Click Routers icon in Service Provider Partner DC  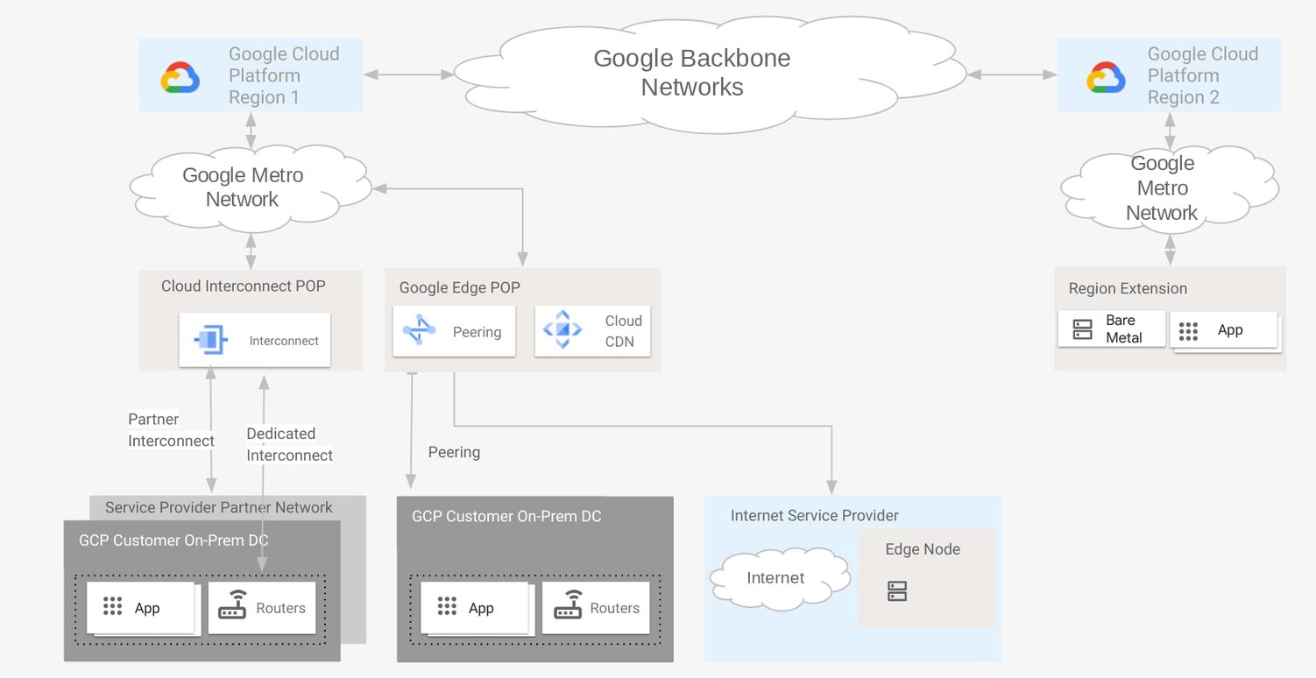coord(232,605)
